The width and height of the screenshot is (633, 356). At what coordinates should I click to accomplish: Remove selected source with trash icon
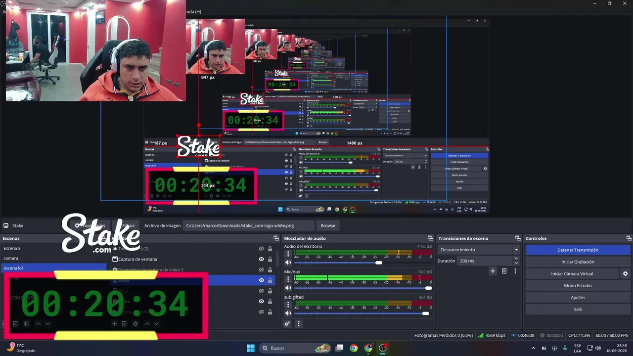pos(124,324)
